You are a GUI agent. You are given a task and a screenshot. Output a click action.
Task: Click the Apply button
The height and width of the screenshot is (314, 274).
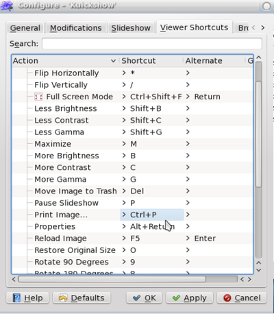[x=190, y=298]
